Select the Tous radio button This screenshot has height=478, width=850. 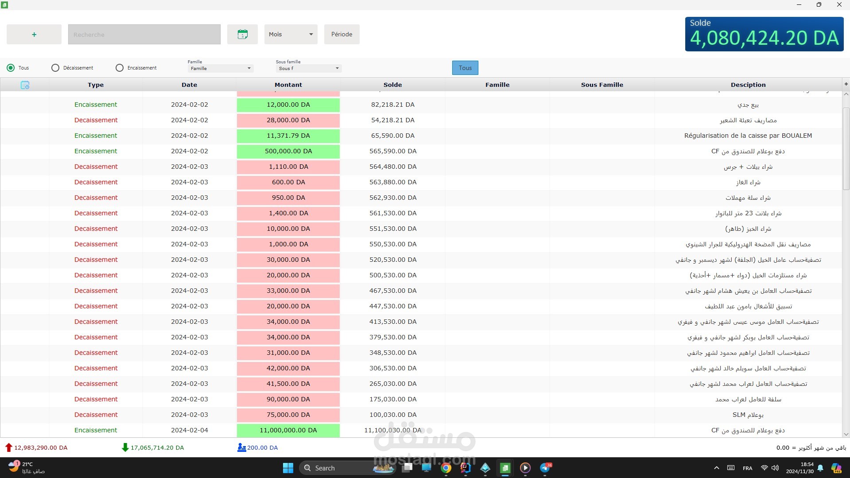point(11,68)
